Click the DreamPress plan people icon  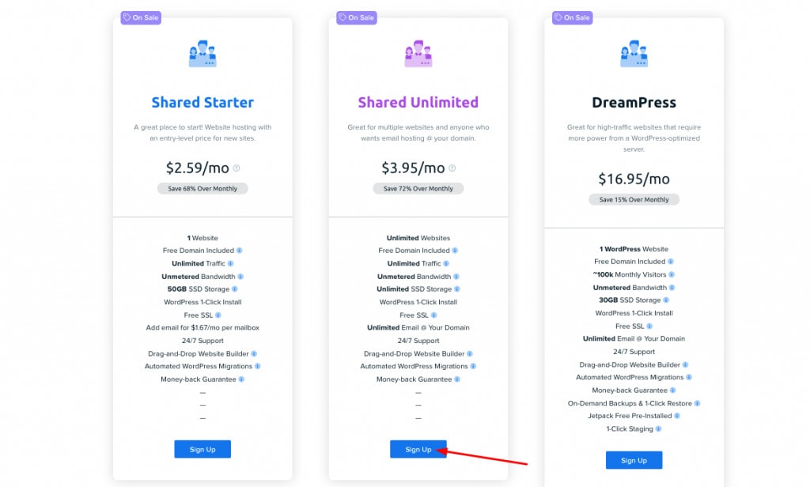[x=634, y=54]
